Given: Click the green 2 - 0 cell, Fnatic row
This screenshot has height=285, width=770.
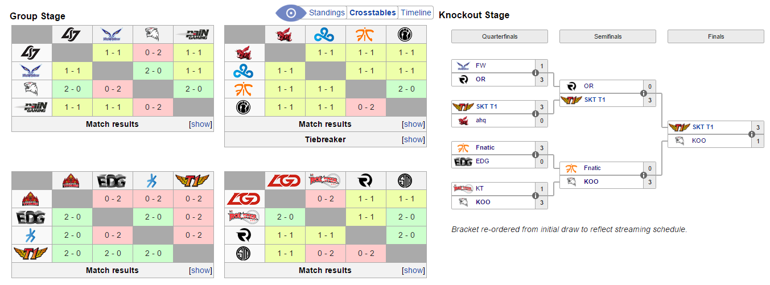Looking at the screenshot, I should [x=406, y=89].
